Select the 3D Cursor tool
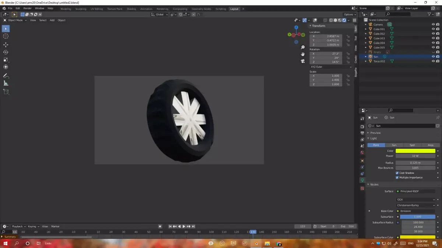The image size is (442, 248). (6, 36)
